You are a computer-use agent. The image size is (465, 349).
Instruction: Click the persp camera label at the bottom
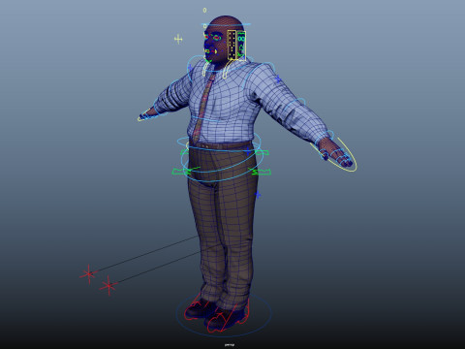click(230, 345)
